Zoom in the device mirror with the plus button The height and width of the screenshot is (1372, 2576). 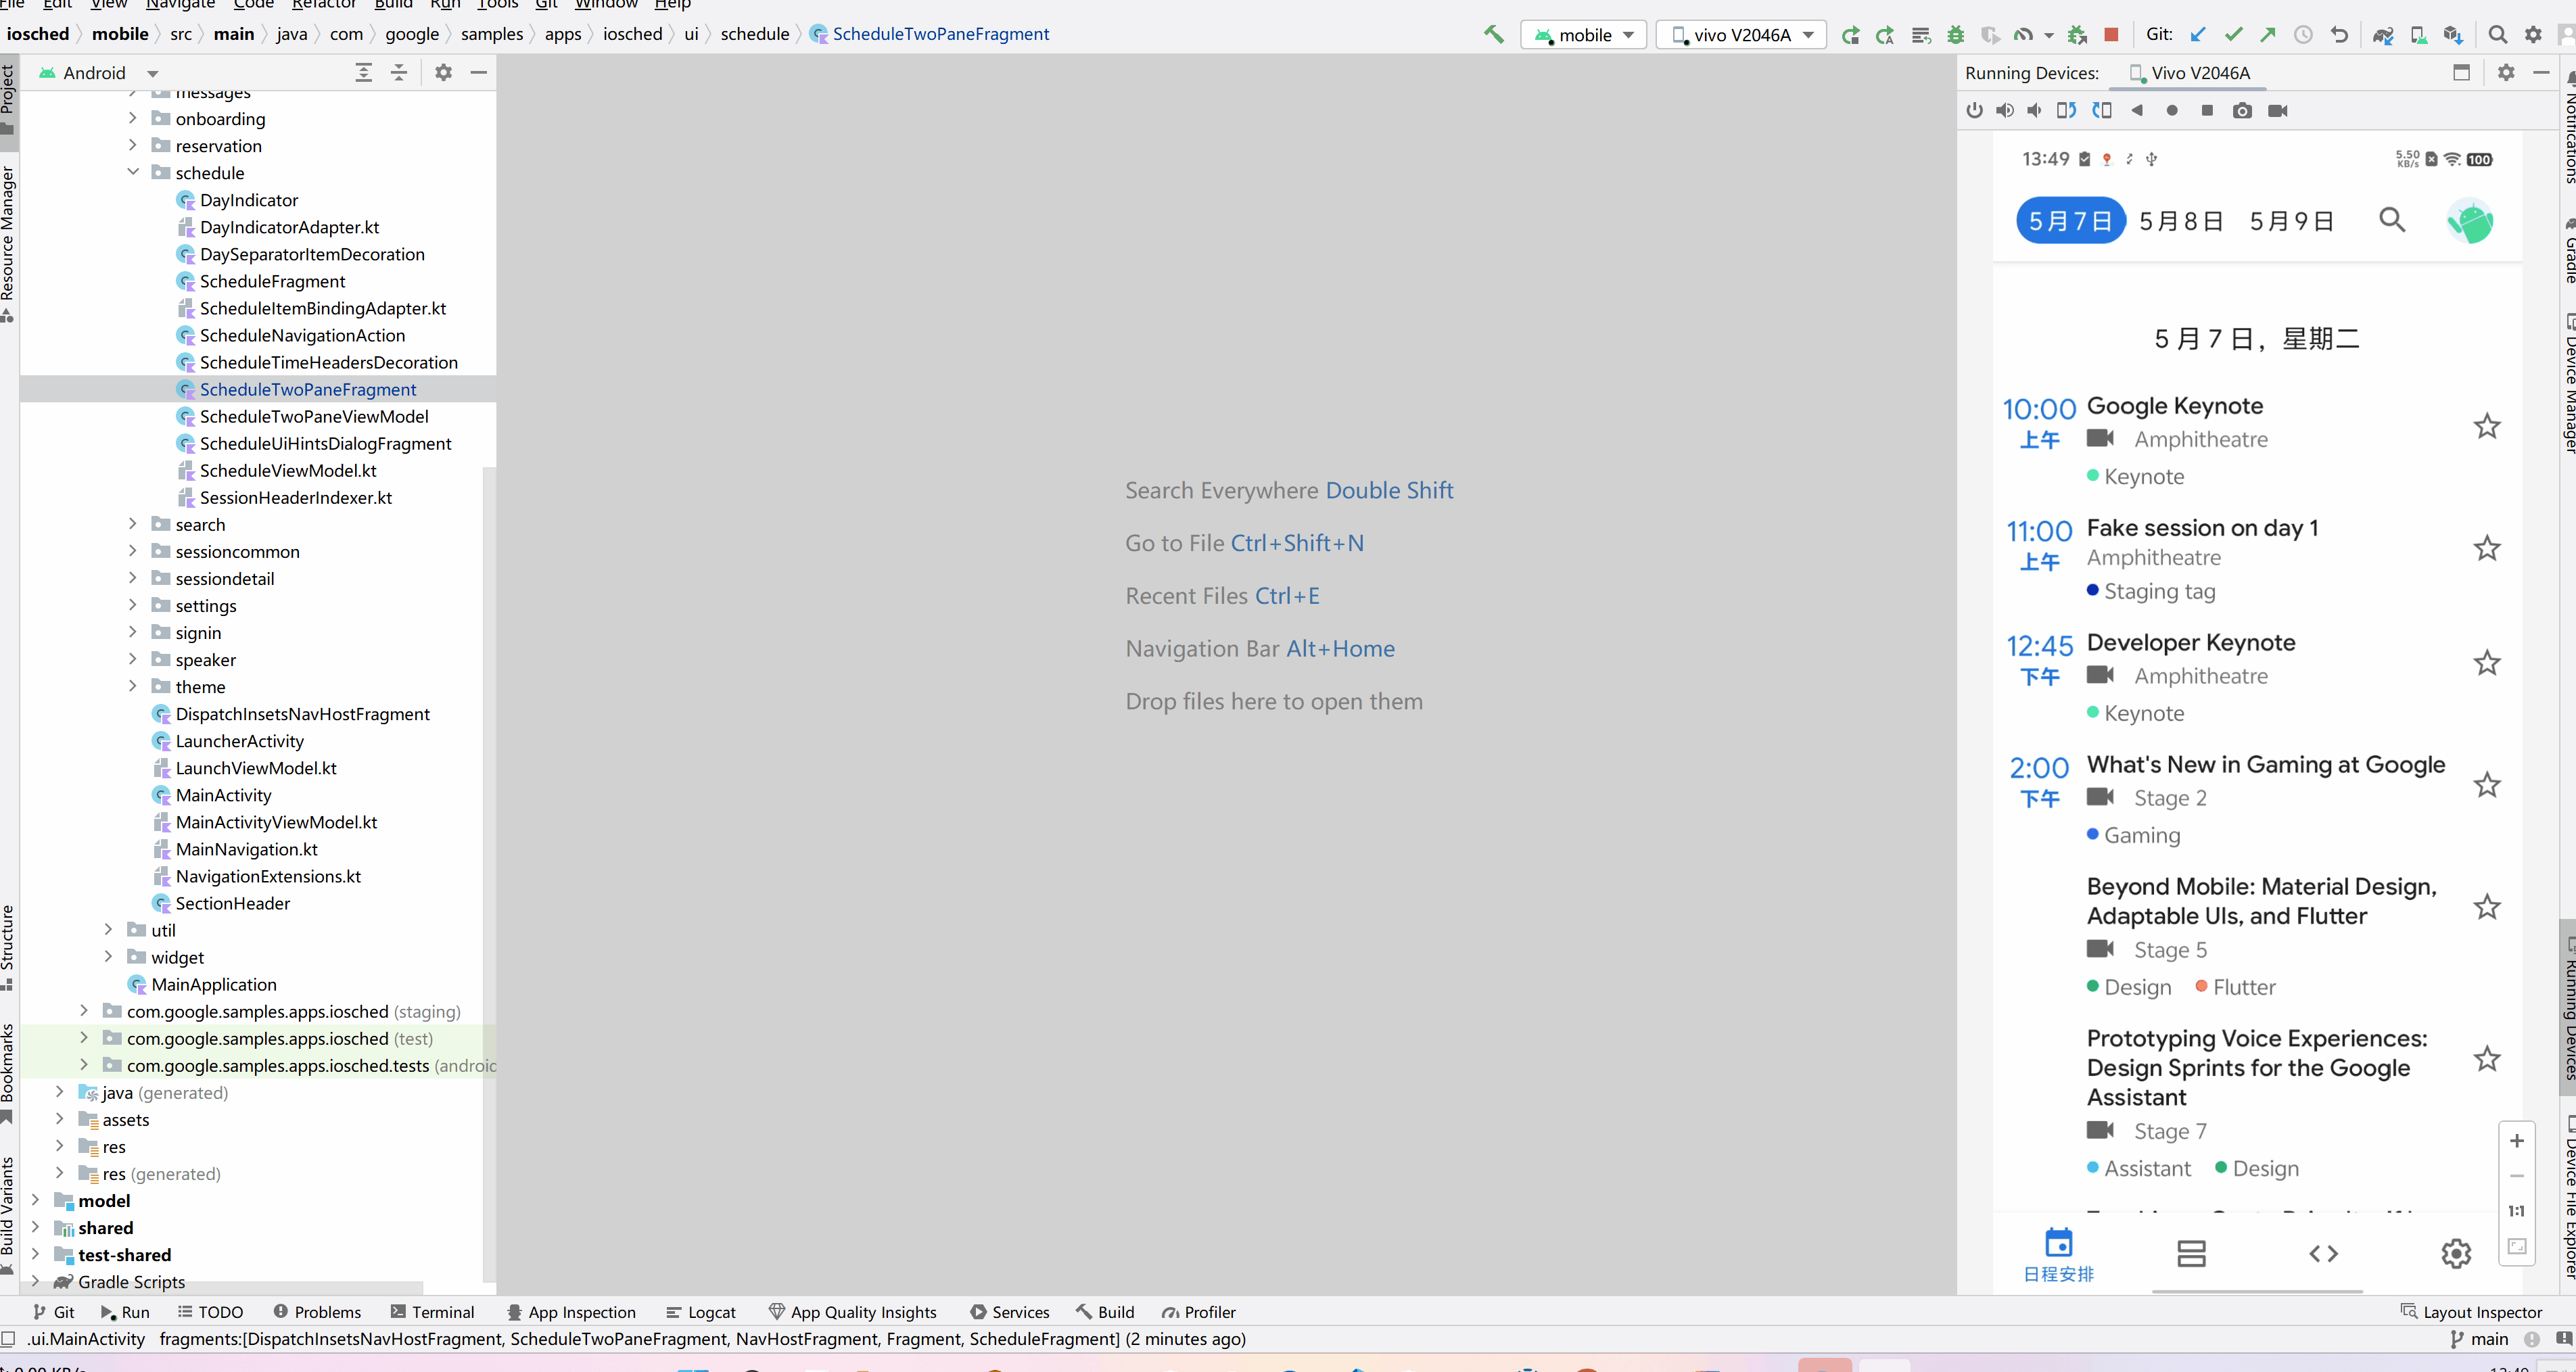2516,1141
